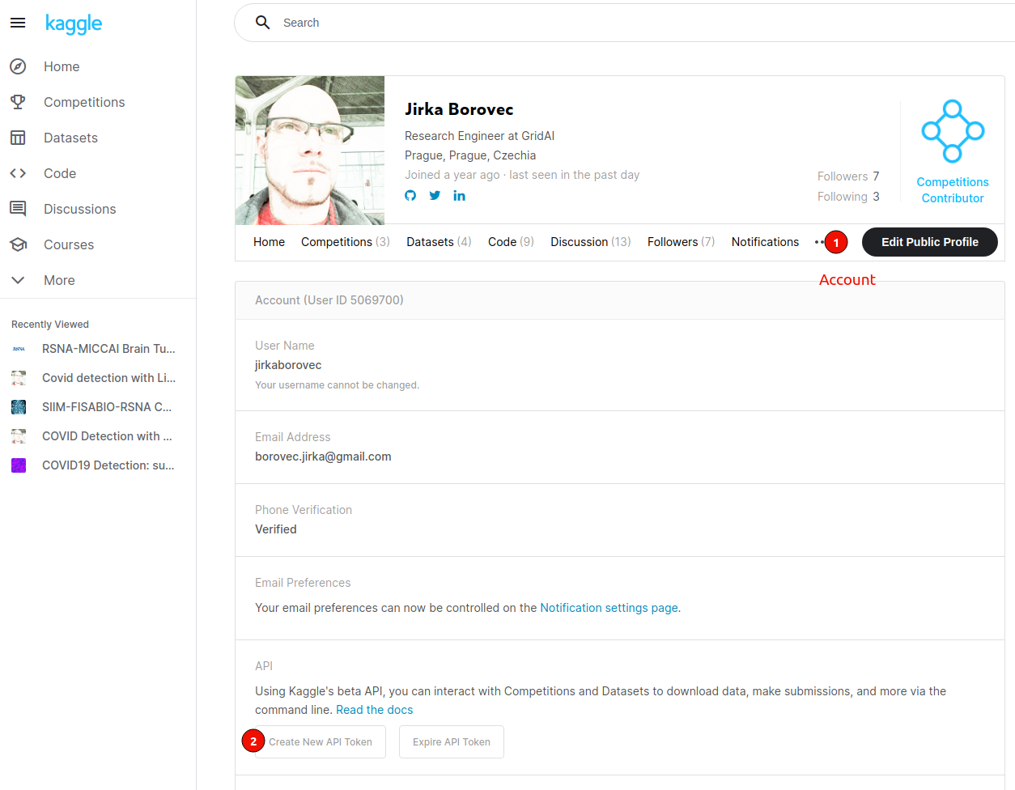The width and height of the screenshot is (1015, 790).
Task: Open Read the docs link
Action: coord(375,710)
